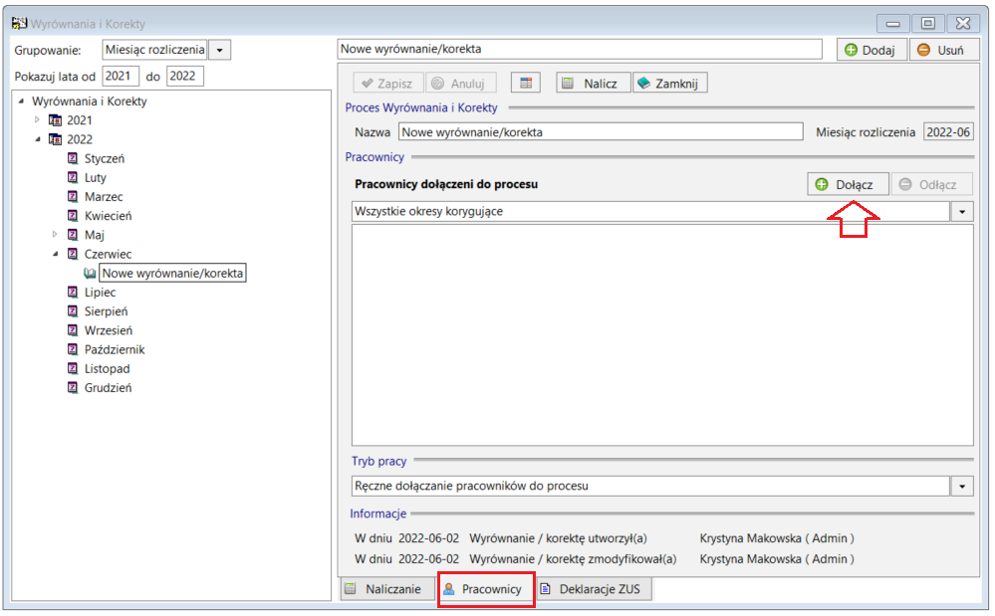
Task: Select the Wrzesień tree item
Action: click(x=108, y=330)
